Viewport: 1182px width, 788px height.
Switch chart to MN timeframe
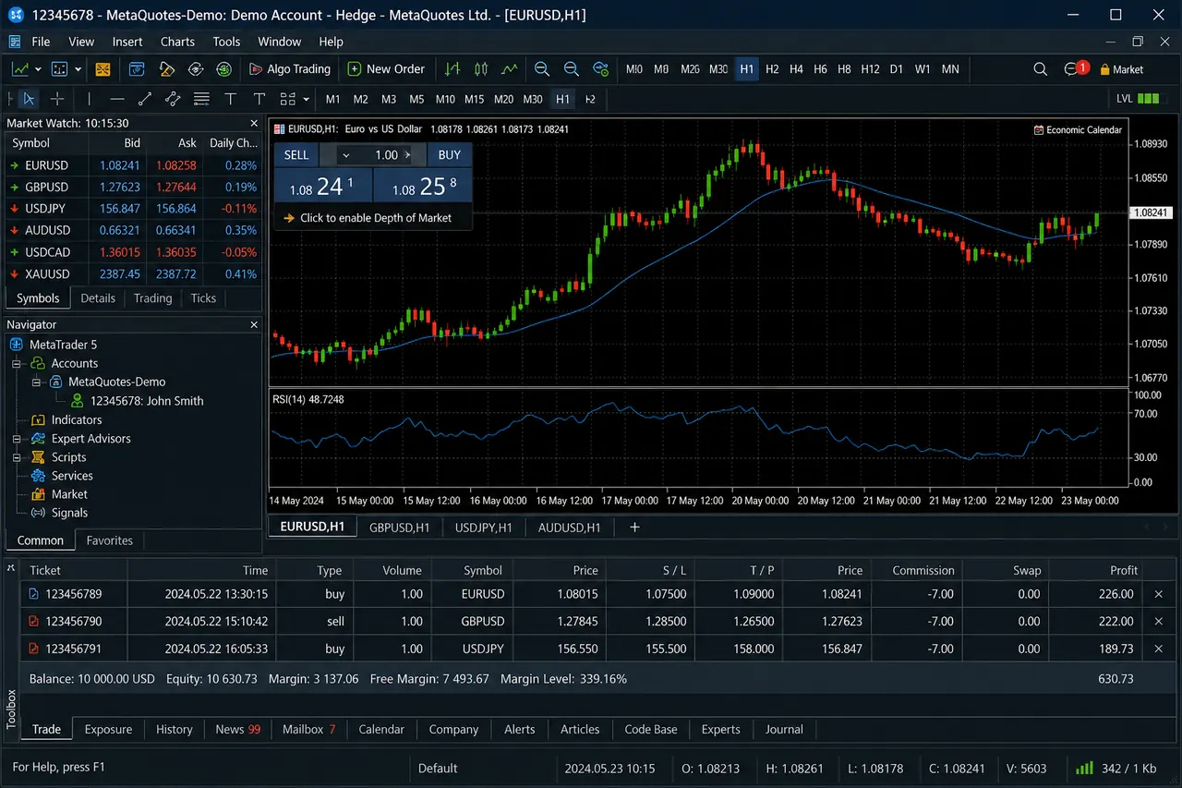(950, 69)
